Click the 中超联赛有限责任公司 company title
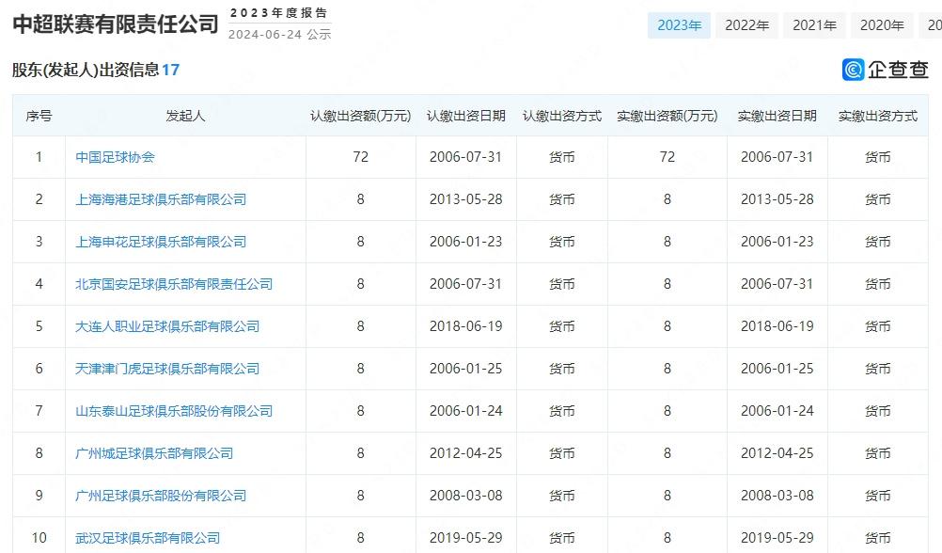This screenshot has height=553, width=942. click(x=115, y=24)
